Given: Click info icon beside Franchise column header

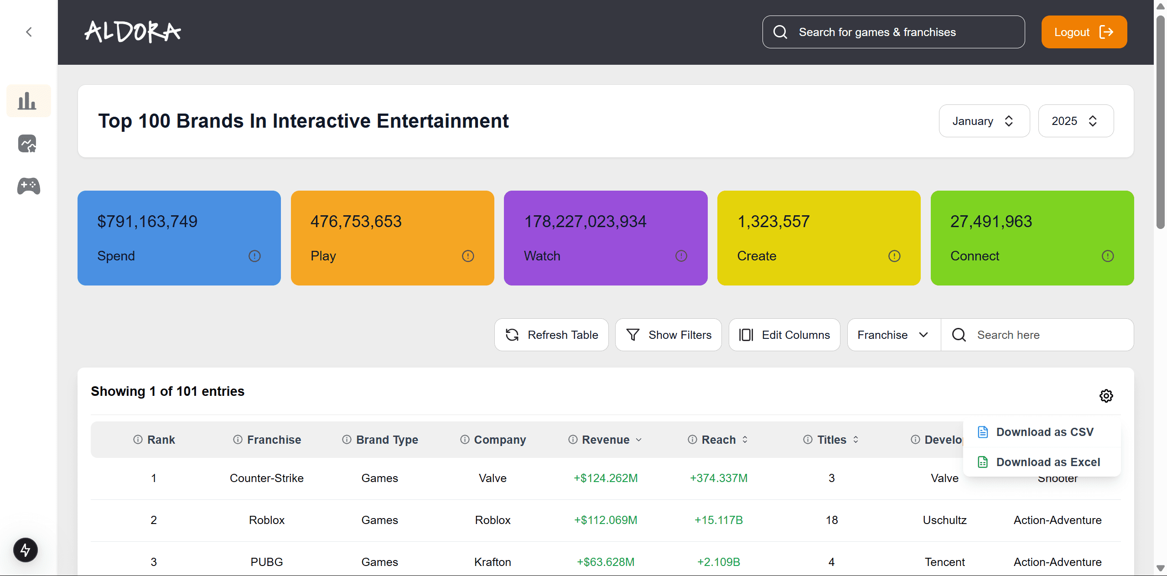Looking at the screenshot, I should click(238, 440).
